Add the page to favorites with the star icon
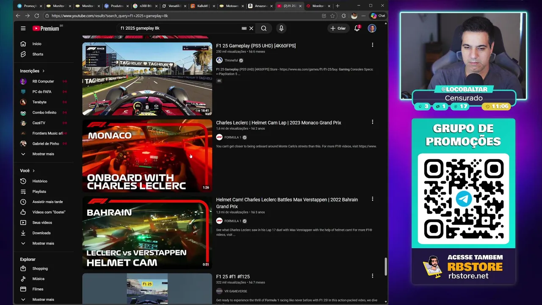 332,16
